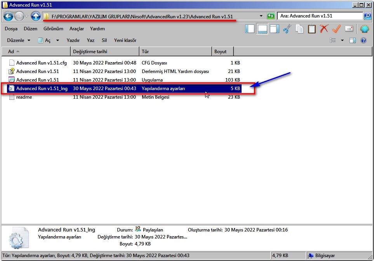Refresh the folder with green arrows icon
374x261 pixels.
click(271, 16)
